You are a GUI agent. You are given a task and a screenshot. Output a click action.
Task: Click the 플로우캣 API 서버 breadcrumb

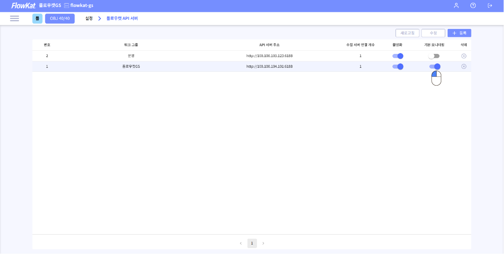click(x=122, y=19)
